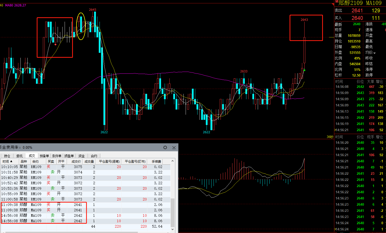Click the 涨停 label in quote panel
Image resolution: width=386 pixels, height=233 pixels.
[369, 69]
